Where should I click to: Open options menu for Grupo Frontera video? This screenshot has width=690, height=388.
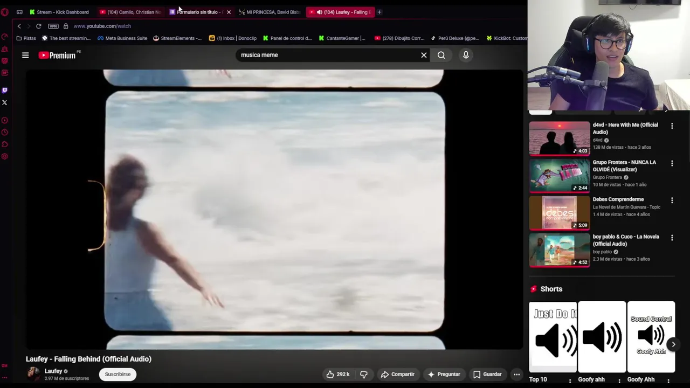[672, 163]
